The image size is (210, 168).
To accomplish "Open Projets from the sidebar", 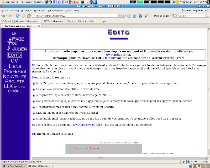I will (15, 81).
